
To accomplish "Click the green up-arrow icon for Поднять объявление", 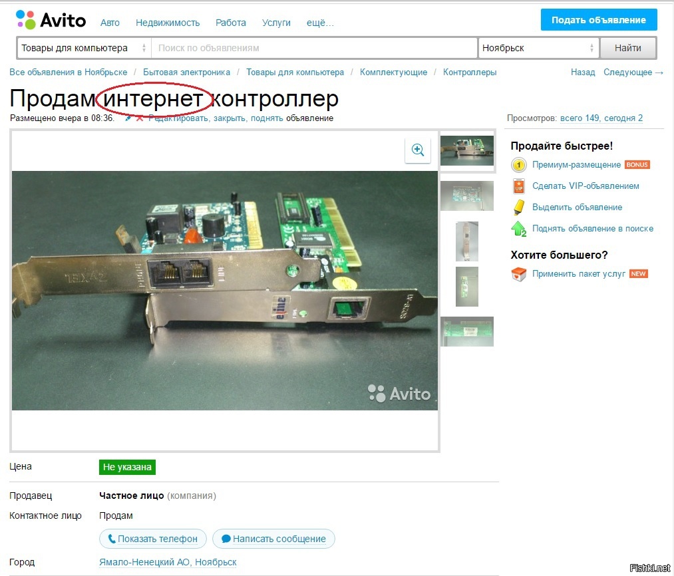I will (x=518, y=228).
